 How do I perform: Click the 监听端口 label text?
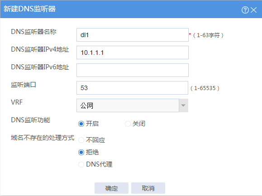point(24,85)
